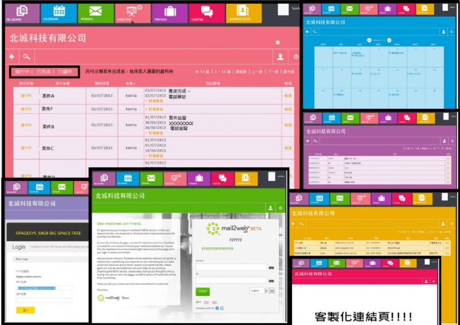Screen dimensions: 460x325
Task: Open Custom chat tile in the bottom-right custom window
Action: click(390, 263)
